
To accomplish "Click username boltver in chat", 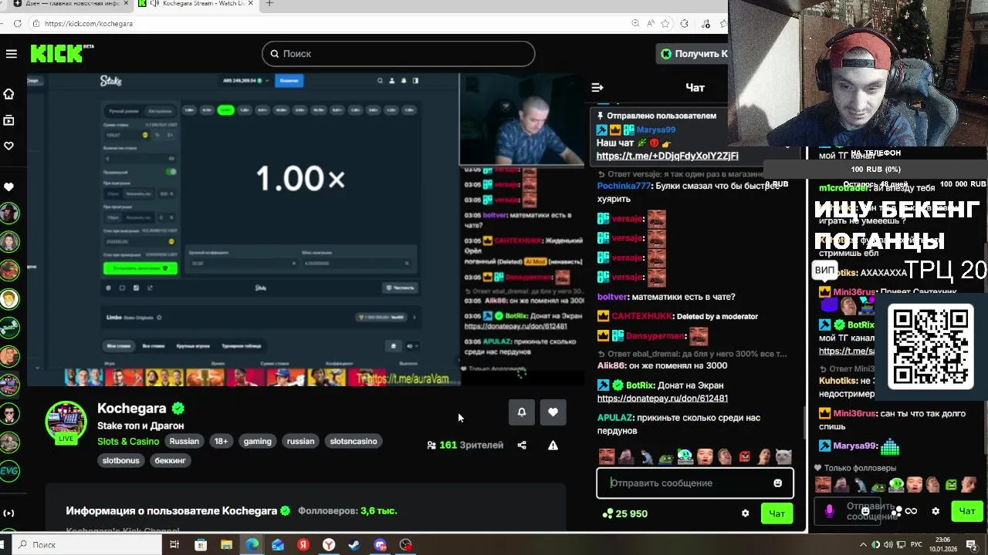I will tap(613, 297).
